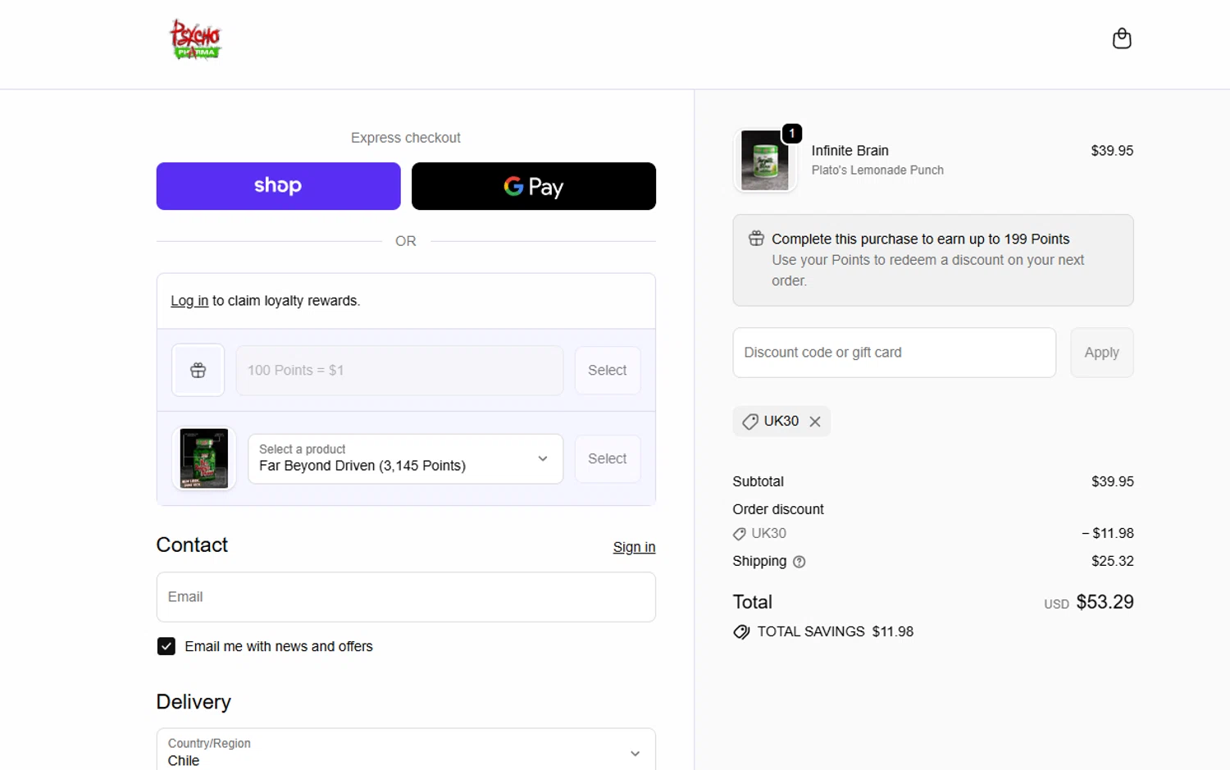Click the − $11.98 discount amount
The image size is (1230, 770).
pyautogui.click(x=1107, y=534)
